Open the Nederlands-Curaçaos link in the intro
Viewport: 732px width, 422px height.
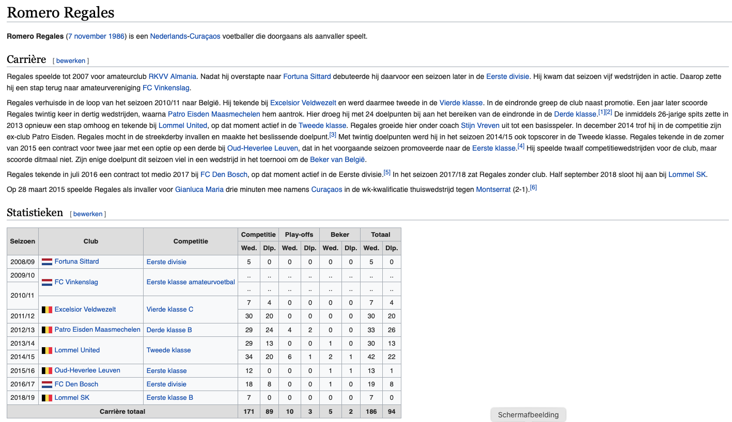pos(185,36)
